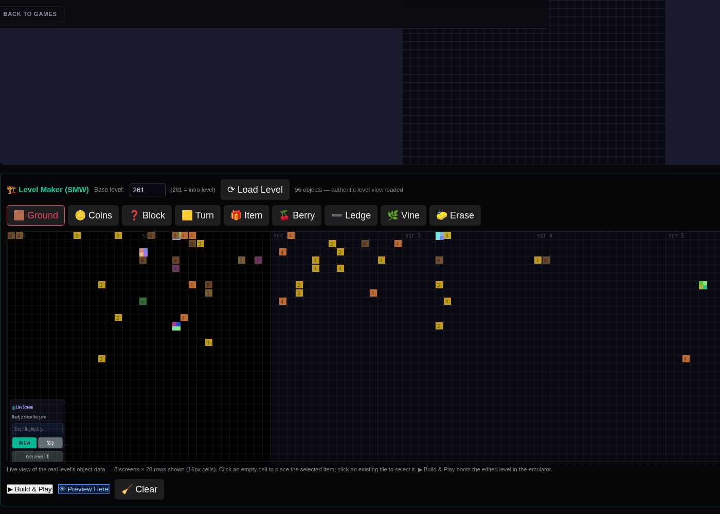Choose the Coins placement tool
Screen dimensions: 720x514
93,215
